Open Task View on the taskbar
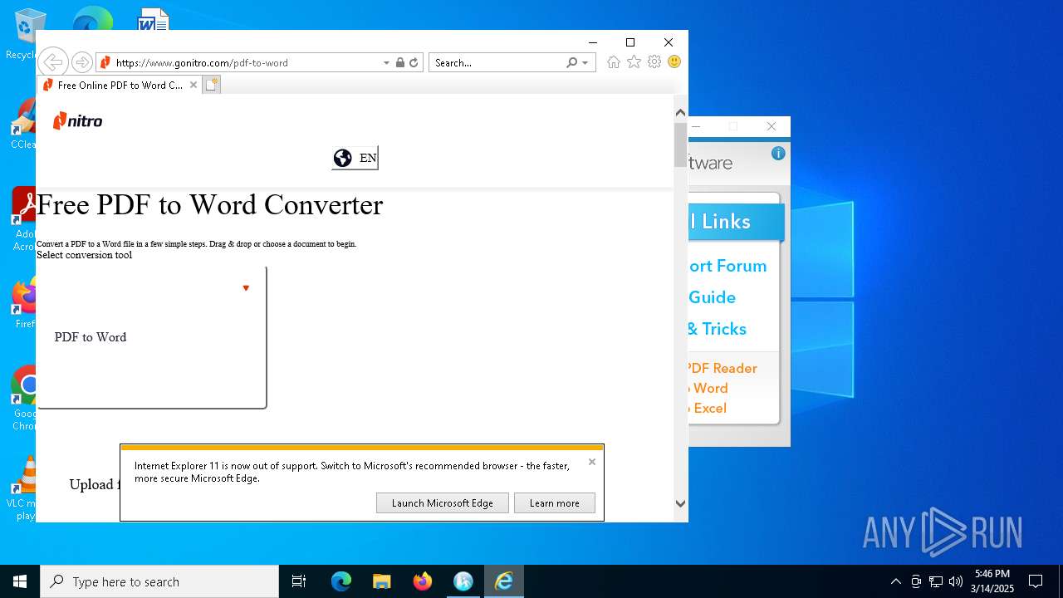 point(299,581)
